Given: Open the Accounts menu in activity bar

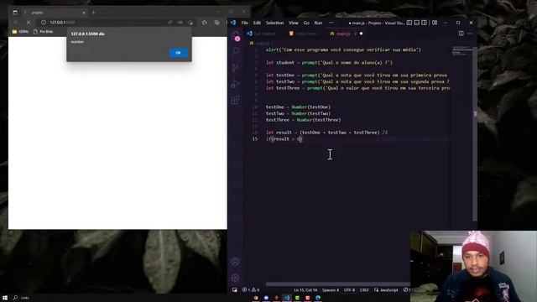Looking at the screenshot, I should (235, 262).
